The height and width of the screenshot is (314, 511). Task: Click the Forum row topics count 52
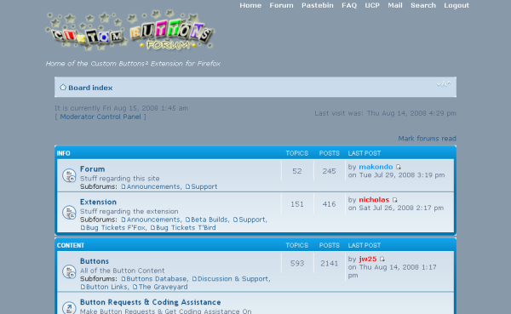[x=297, y=171]
